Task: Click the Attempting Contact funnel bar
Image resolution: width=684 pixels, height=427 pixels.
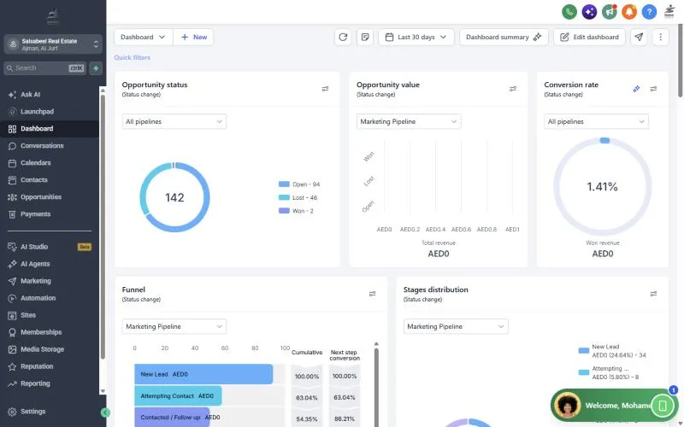Action: point(178,395)
